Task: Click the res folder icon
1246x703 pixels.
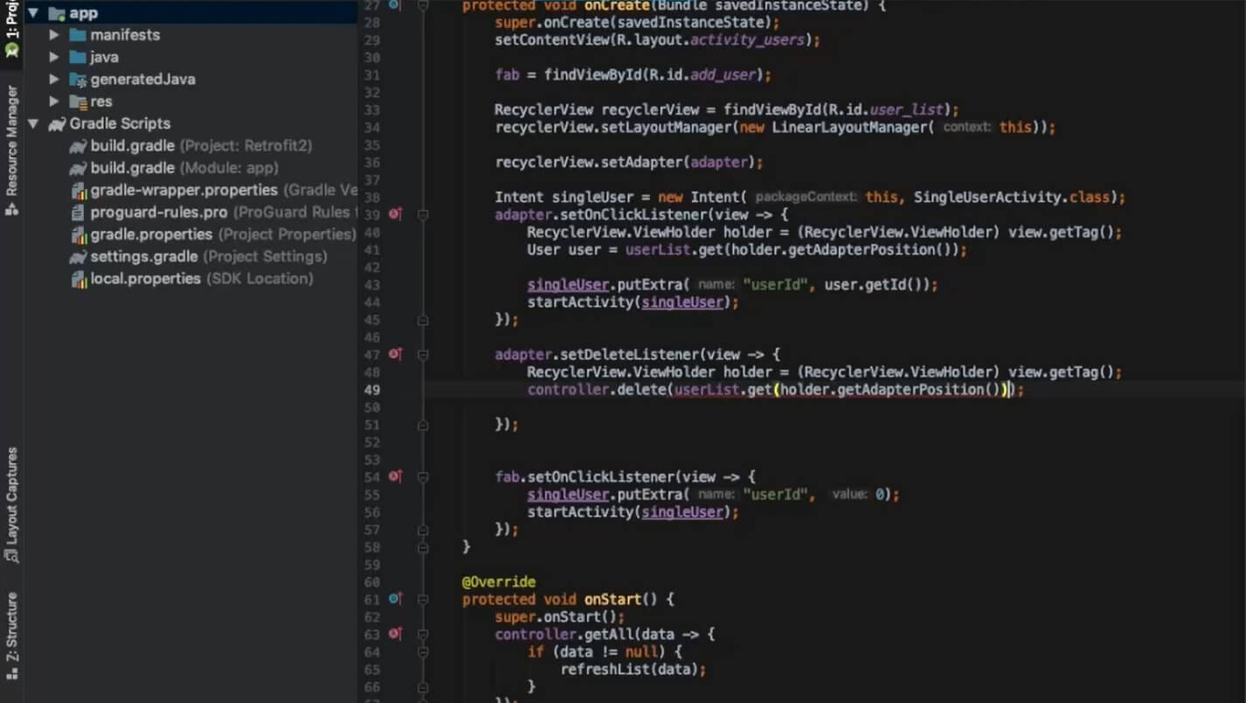Action: [77, 101]
